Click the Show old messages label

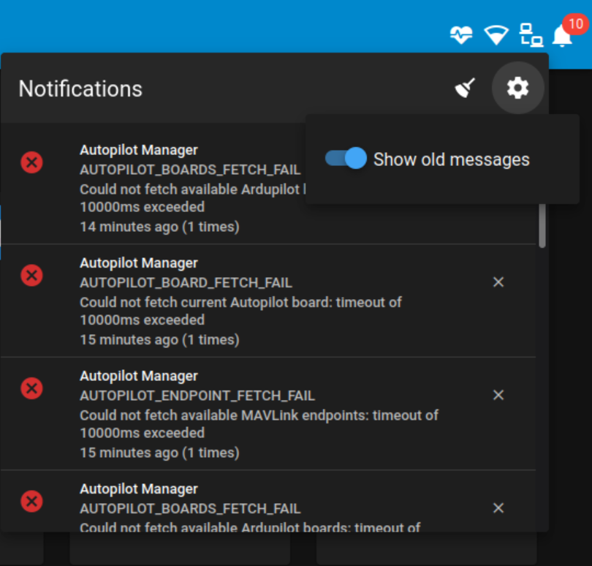tap(451, 159)
